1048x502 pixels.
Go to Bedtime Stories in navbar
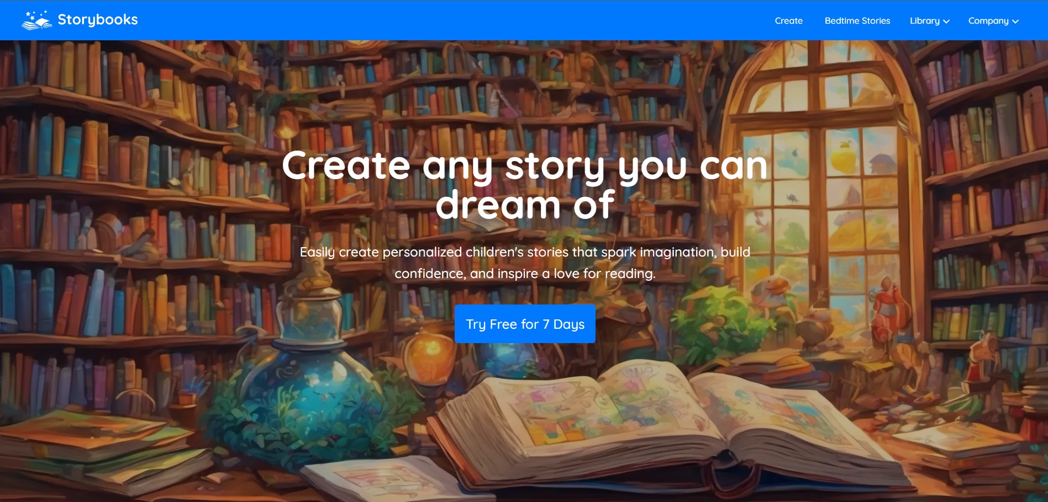857,21
